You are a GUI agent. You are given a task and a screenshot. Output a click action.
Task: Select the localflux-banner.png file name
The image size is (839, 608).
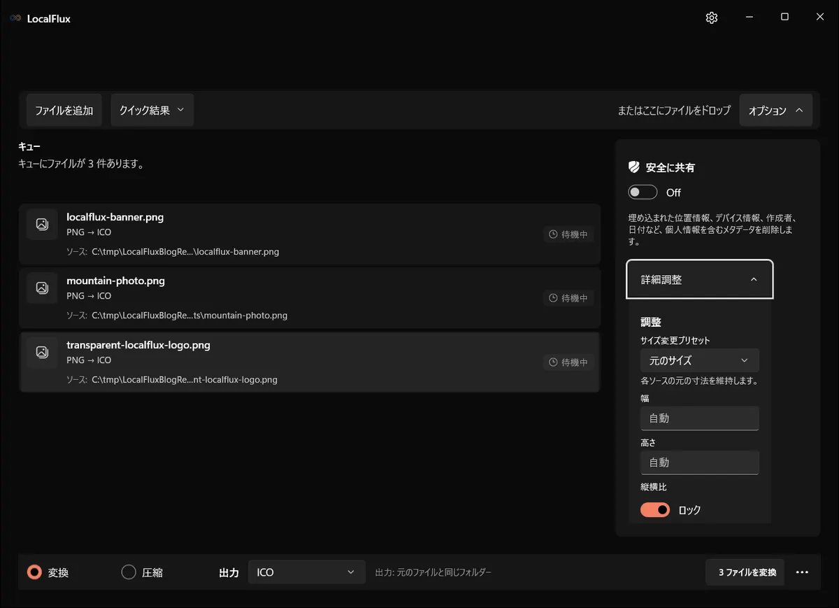point(115,217)
